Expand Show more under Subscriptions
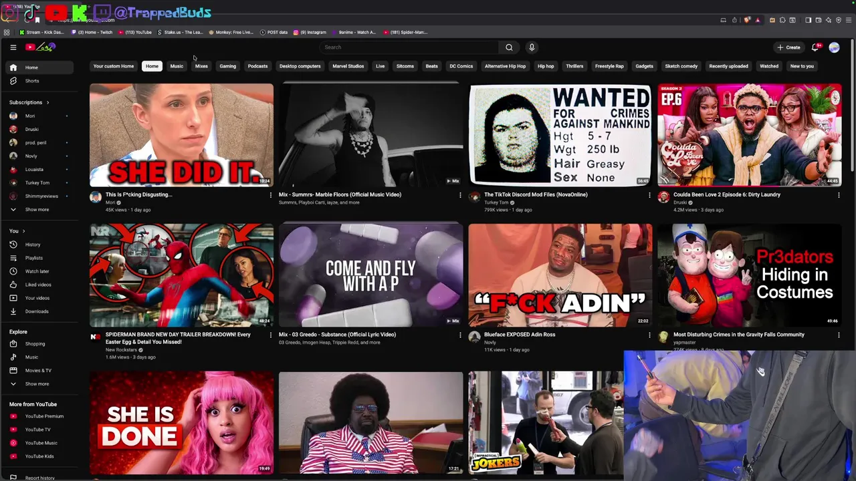 [40, 210]
